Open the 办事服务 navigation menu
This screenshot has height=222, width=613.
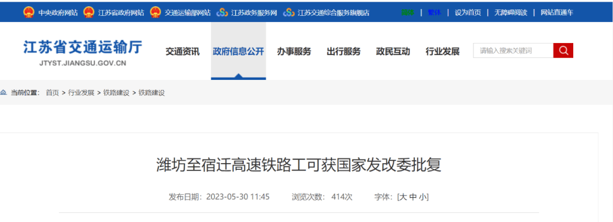[x=294, y=52]
